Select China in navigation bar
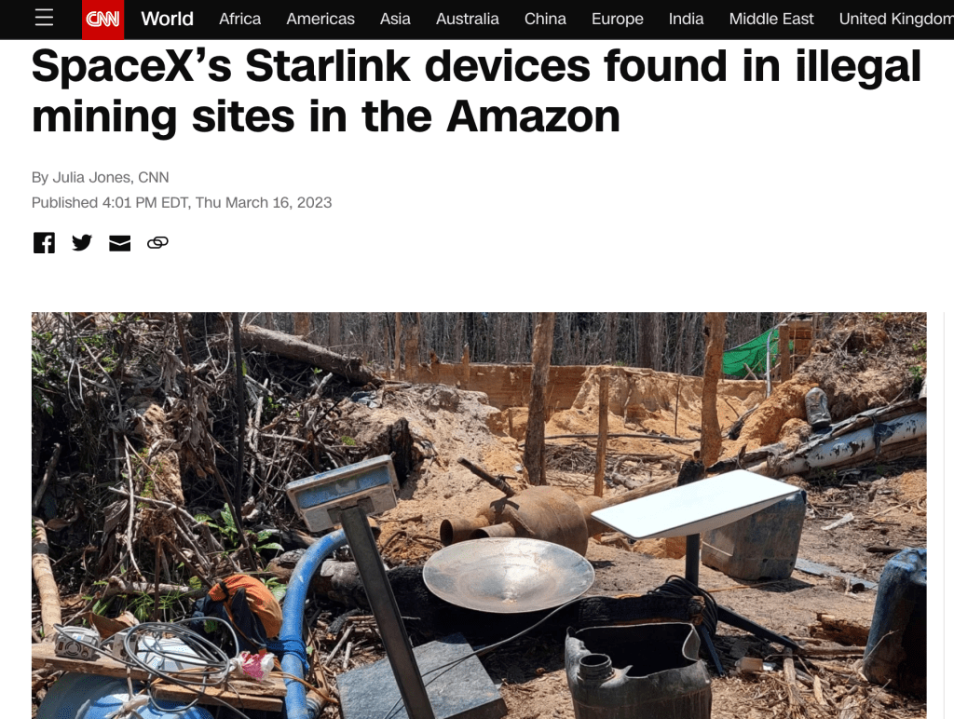 pos(545,19)
